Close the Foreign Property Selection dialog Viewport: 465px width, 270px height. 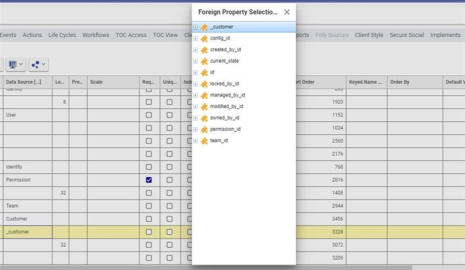tap(287, 12)
